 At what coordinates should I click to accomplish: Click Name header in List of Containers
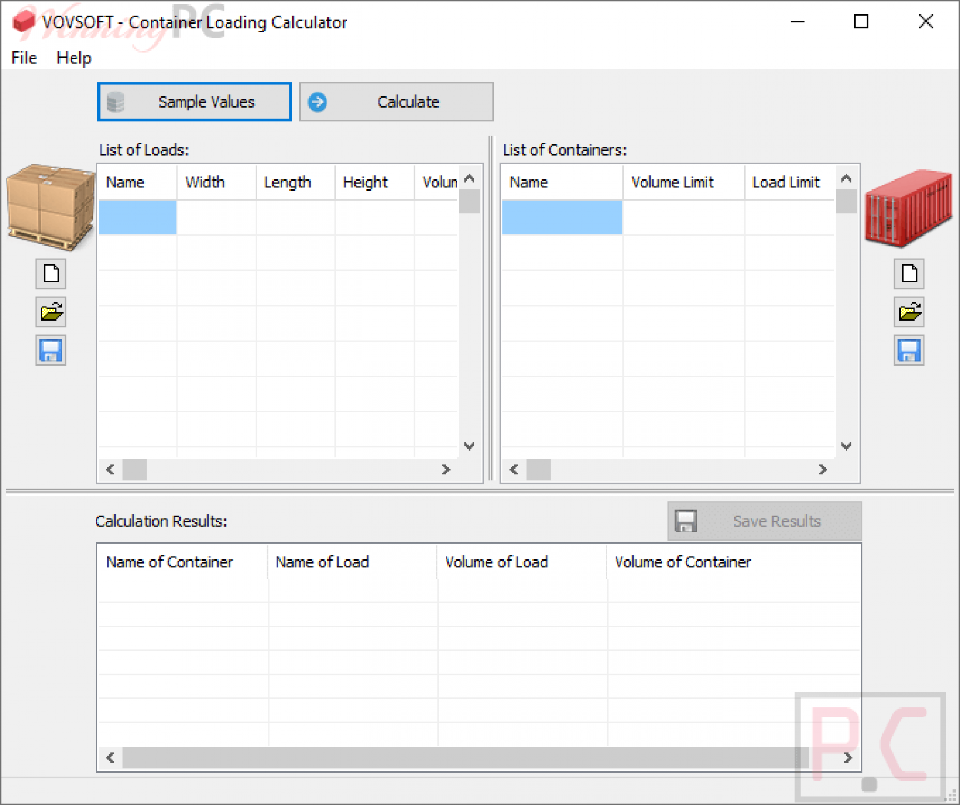click(x=562, y=182)
